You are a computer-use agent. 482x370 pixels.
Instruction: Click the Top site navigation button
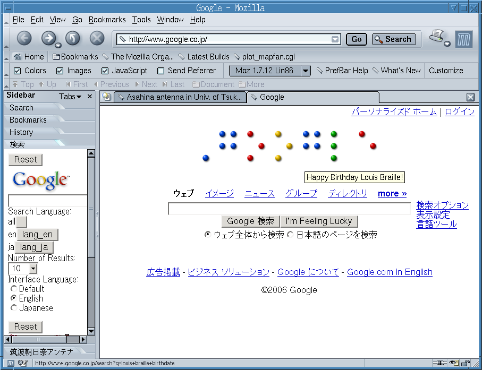pyautogui.click(x=23, y=84)
